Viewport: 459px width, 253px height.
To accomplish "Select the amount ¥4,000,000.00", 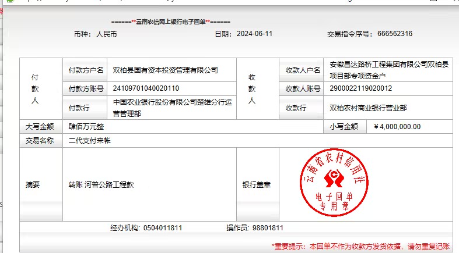I will click(x=396, y=126).
